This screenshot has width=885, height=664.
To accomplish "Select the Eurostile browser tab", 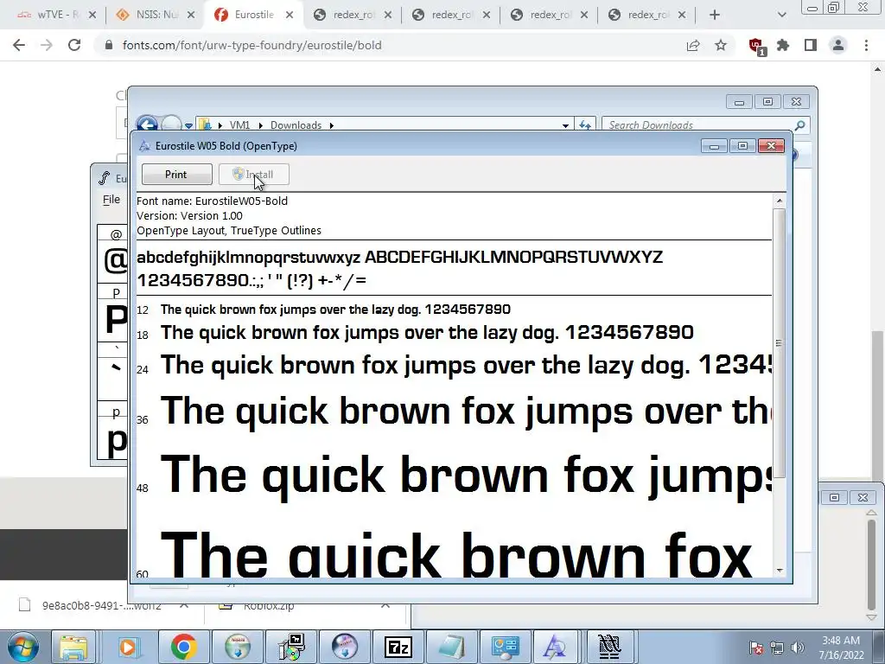I will pyautogui.click(x=254, y=15).
